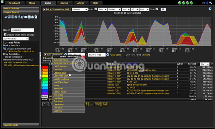Click the red color swatch for row 1
Viewport: 215px width, 129px height.
point(45,67)
